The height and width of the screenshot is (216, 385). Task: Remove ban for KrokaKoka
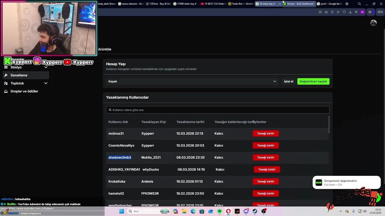pos(266,181)
